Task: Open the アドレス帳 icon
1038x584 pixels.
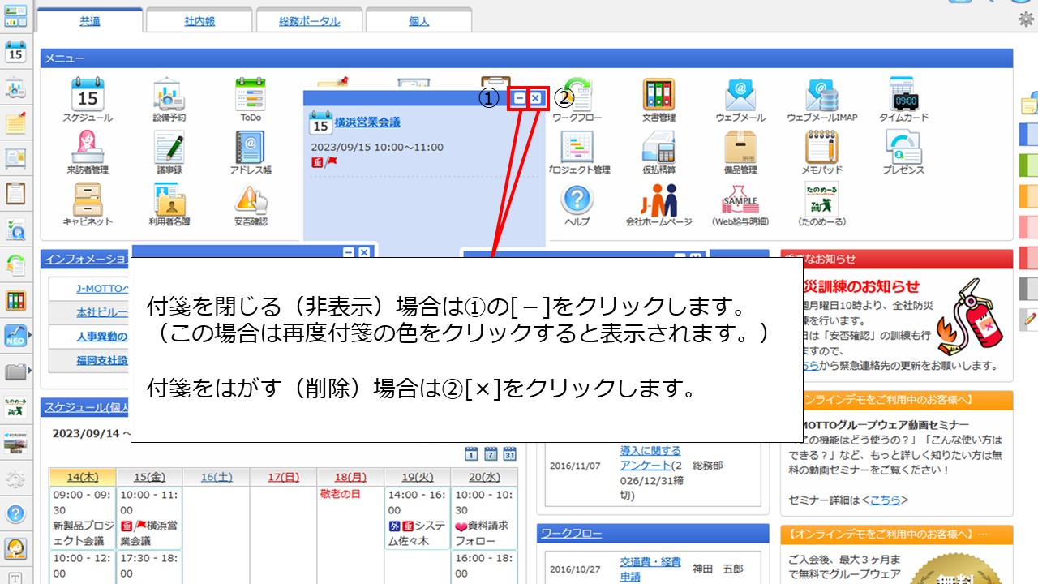Action: [x=250, y=148]
